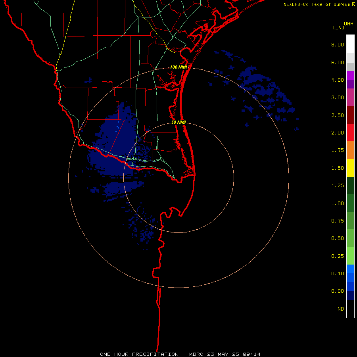Click the 23 MAY 25 date text
357x357 pixels.
pos(223,354)
